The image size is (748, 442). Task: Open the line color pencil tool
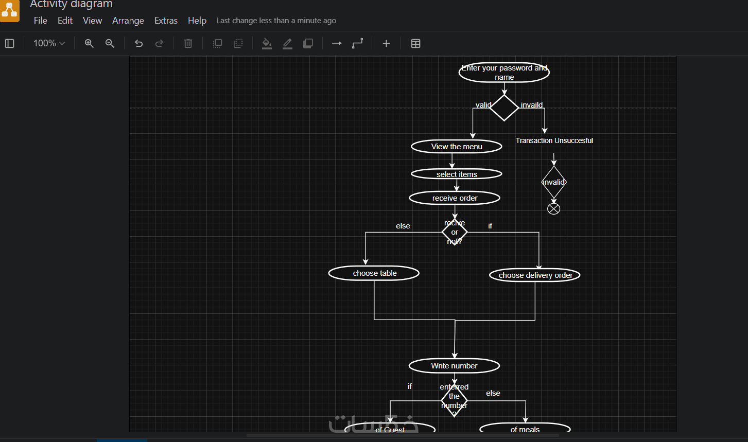pyautogui.click(x=287, y=44)
